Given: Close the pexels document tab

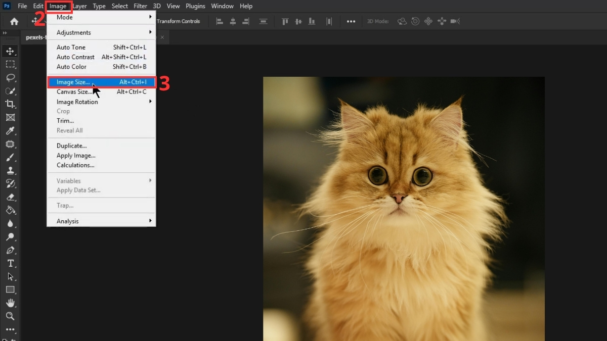Looking at the screenshot, I should [x=162, y=37].
